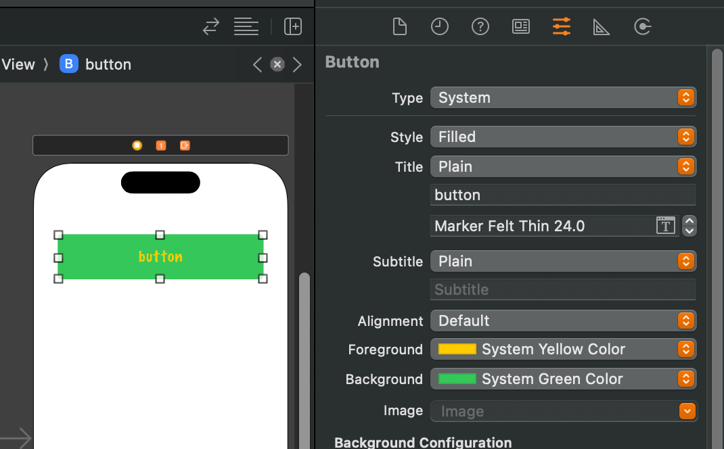
Task: Open the Connections inspector
Action: click(642, 26)
